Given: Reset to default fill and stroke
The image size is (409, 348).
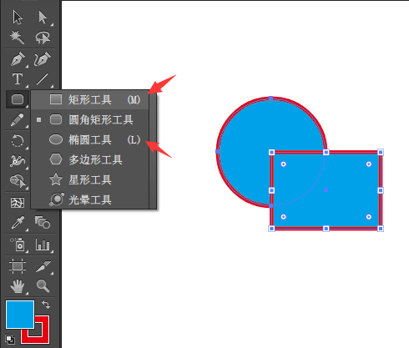Looking at the screenshot, I should click(10, 340).
